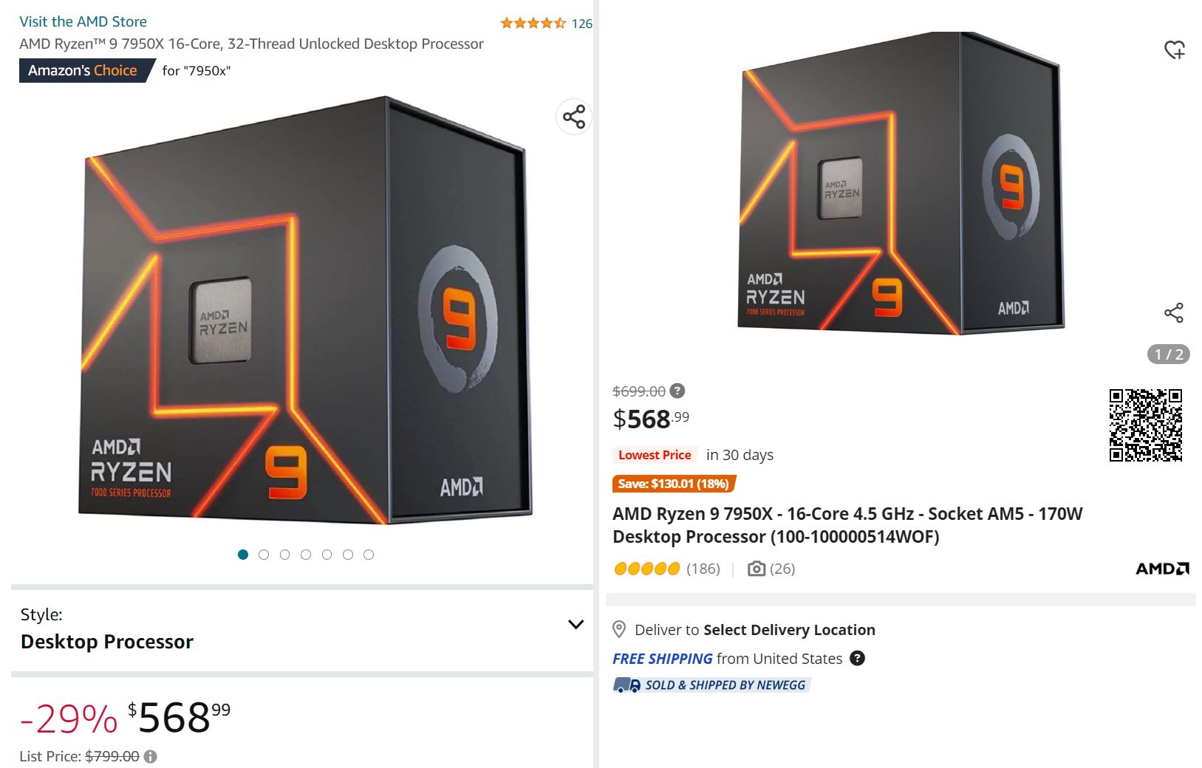The height and width of the screenshot is (768, 1202).
Task: Click the Newegg (186) reviews count
Action: pyautogui.click(x=703, y=569)
